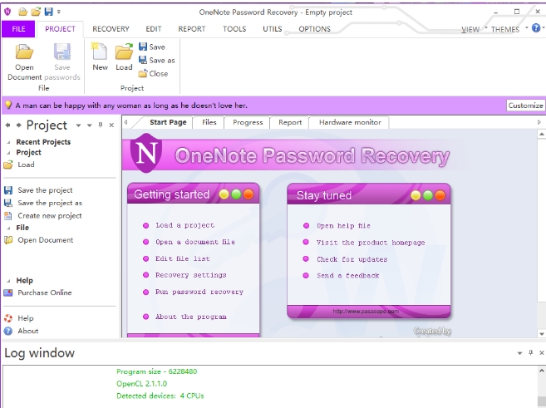Screen dimensions: 546x408
Task: Open the UTILS ribbon tab
Action: click(273, 29)
